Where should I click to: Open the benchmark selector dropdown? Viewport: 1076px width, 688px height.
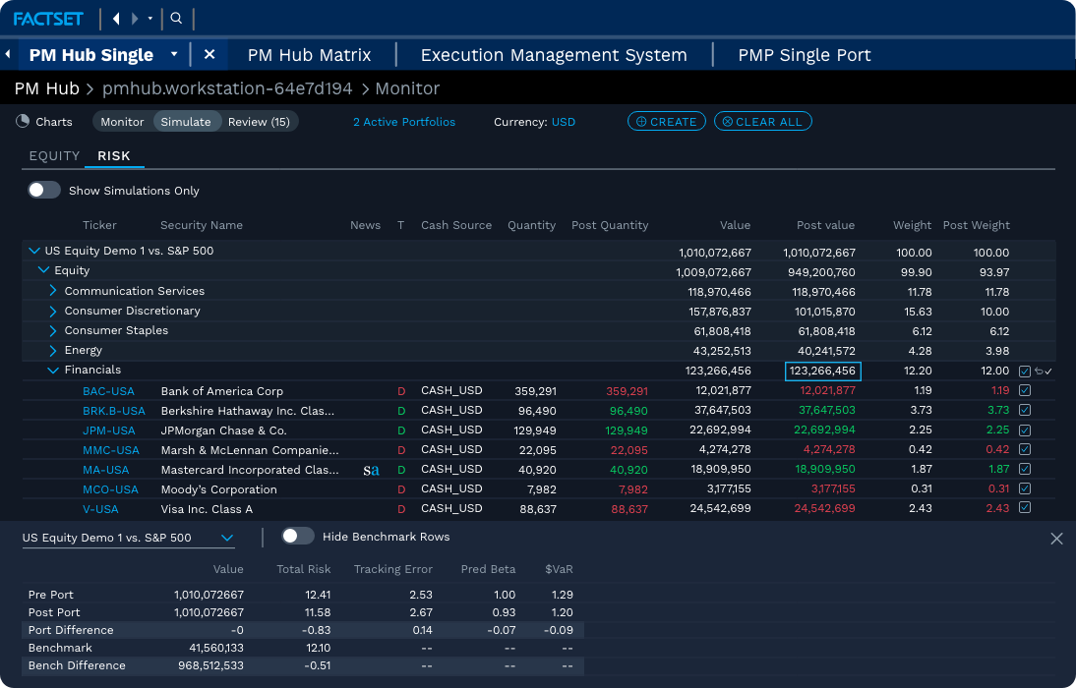[x=226, y=538]
